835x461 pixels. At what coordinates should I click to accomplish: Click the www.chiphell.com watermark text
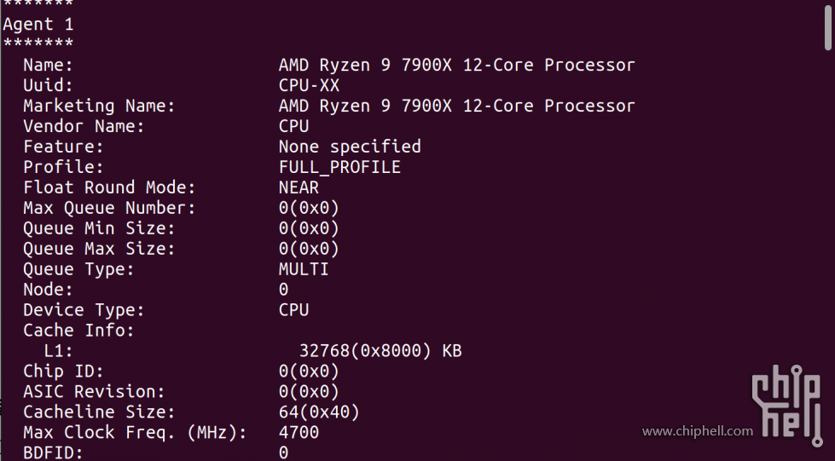click(x=698, y=431)
